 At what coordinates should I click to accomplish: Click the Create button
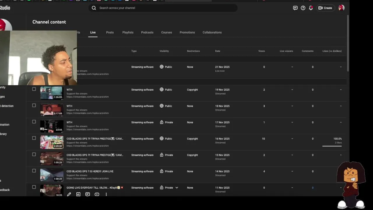point(325,8)
